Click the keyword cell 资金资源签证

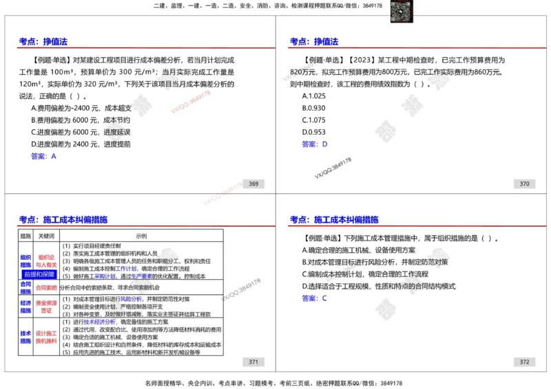(x=46, y=307)
